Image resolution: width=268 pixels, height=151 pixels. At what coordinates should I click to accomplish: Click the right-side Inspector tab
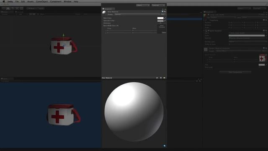click(210, 12)
